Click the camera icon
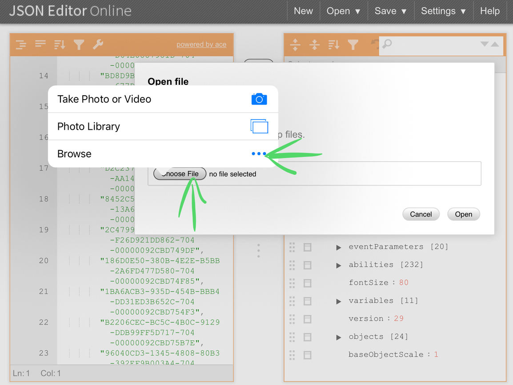The height and width of the screenshot is (385, 513). point(259,99)
